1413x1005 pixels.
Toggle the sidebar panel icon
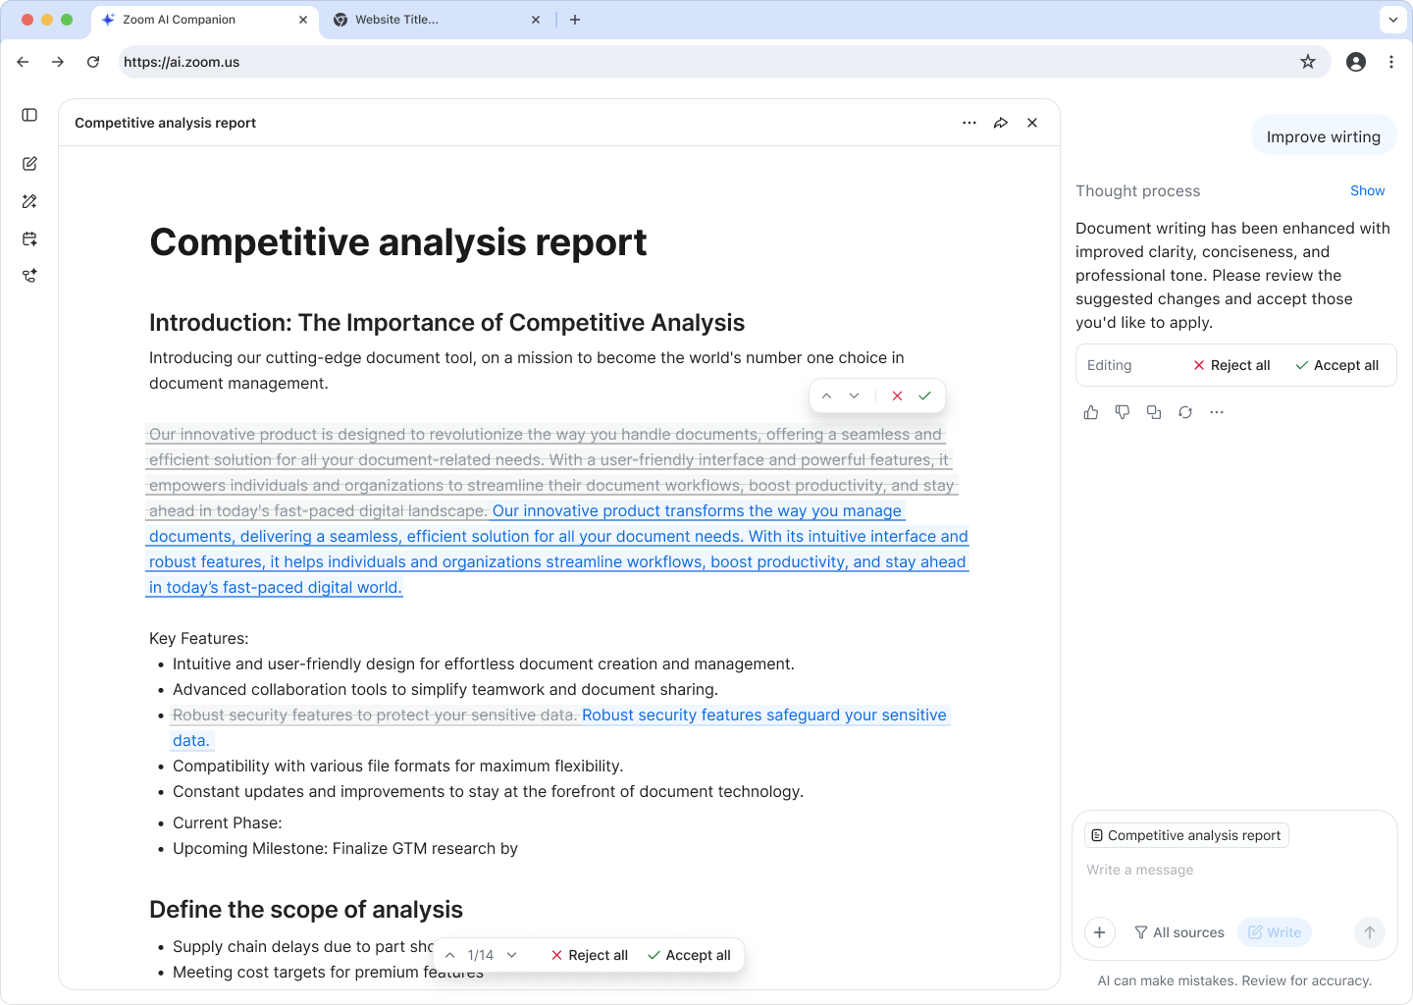(x=29, y=115)
